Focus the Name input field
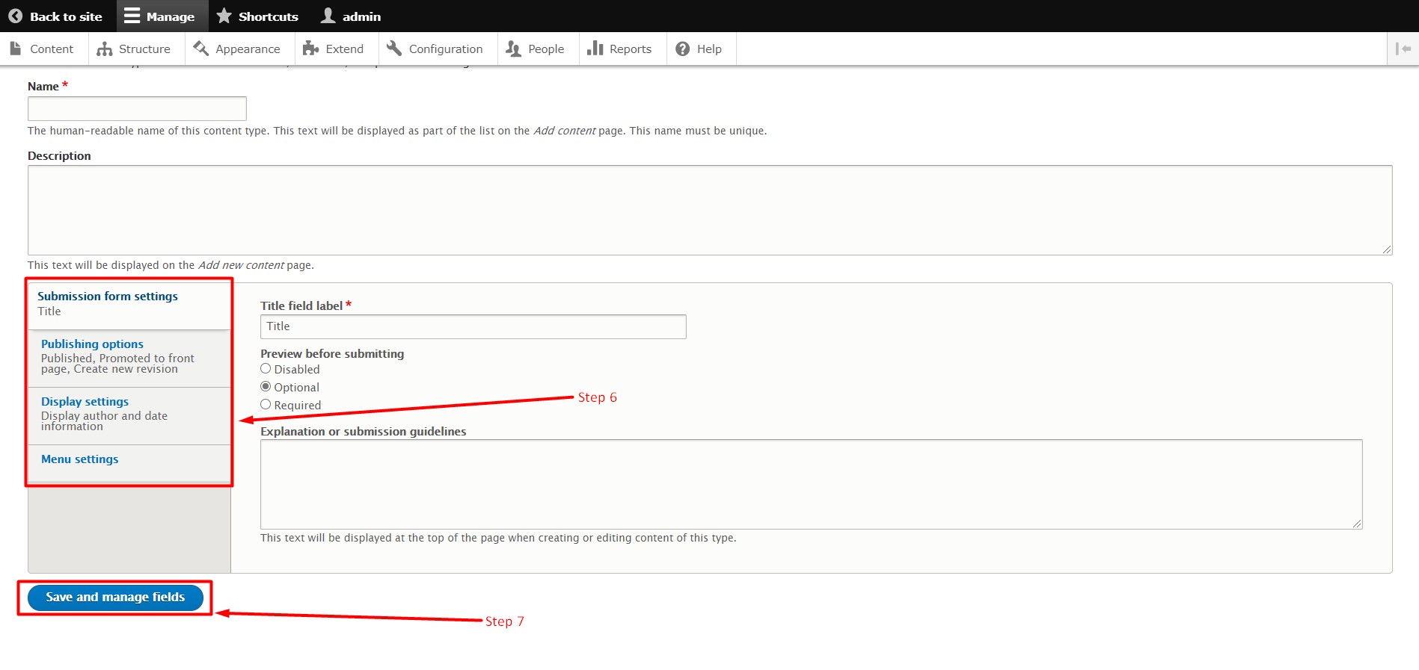 (137, 108)
